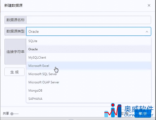The width and height of the screenshot is (156, 120).
Task: Select Microsoft SQL Server option
Action: click(89, 74)
